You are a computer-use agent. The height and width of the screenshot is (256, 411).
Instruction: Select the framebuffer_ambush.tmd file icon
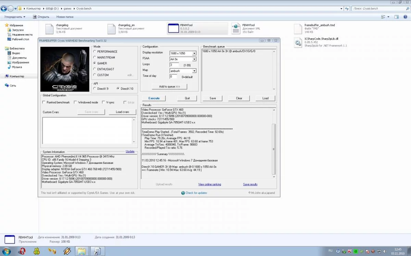[x=298, y=29]
